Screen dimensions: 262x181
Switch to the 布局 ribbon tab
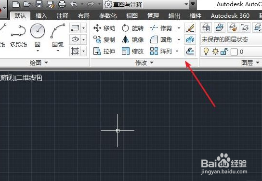click(x=84, y=16)
